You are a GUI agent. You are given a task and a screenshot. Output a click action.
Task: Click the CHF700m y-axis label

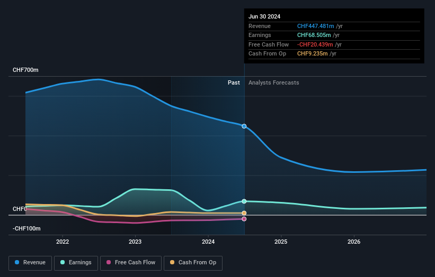click(x=25, y=70)
